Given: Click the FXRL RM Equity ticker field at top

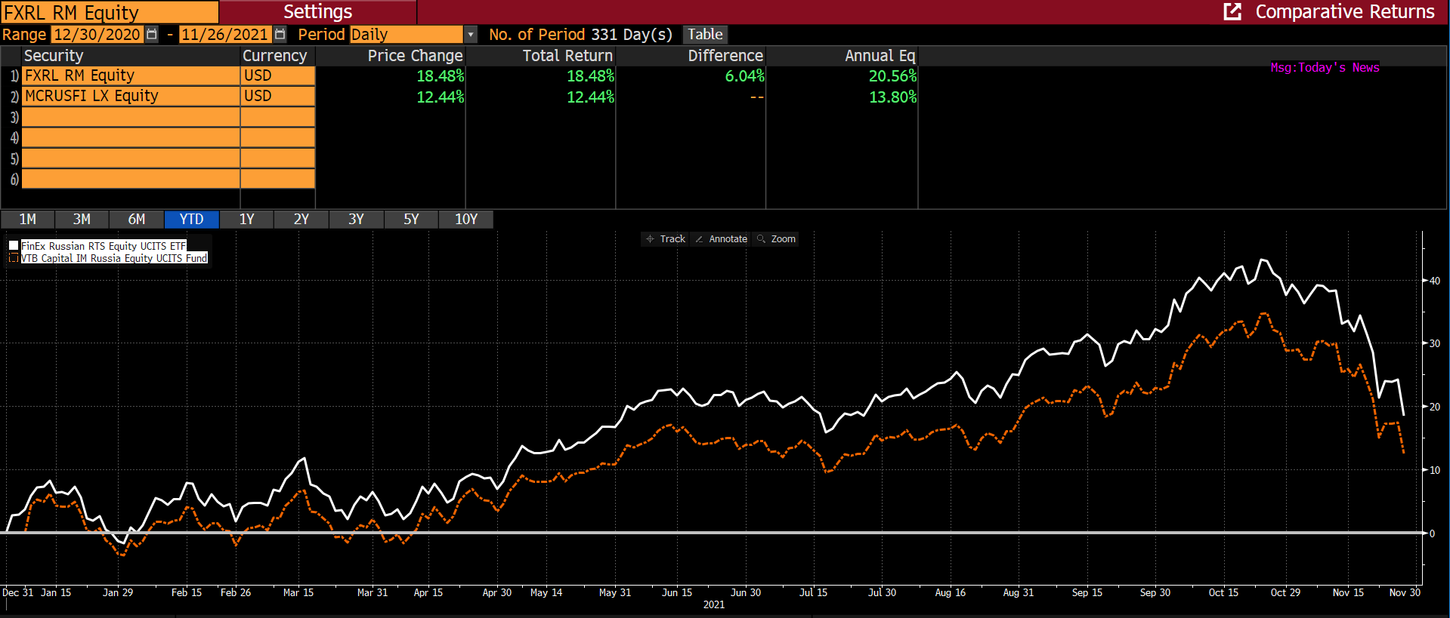Looking at the screenshot, I should [110, 12].
